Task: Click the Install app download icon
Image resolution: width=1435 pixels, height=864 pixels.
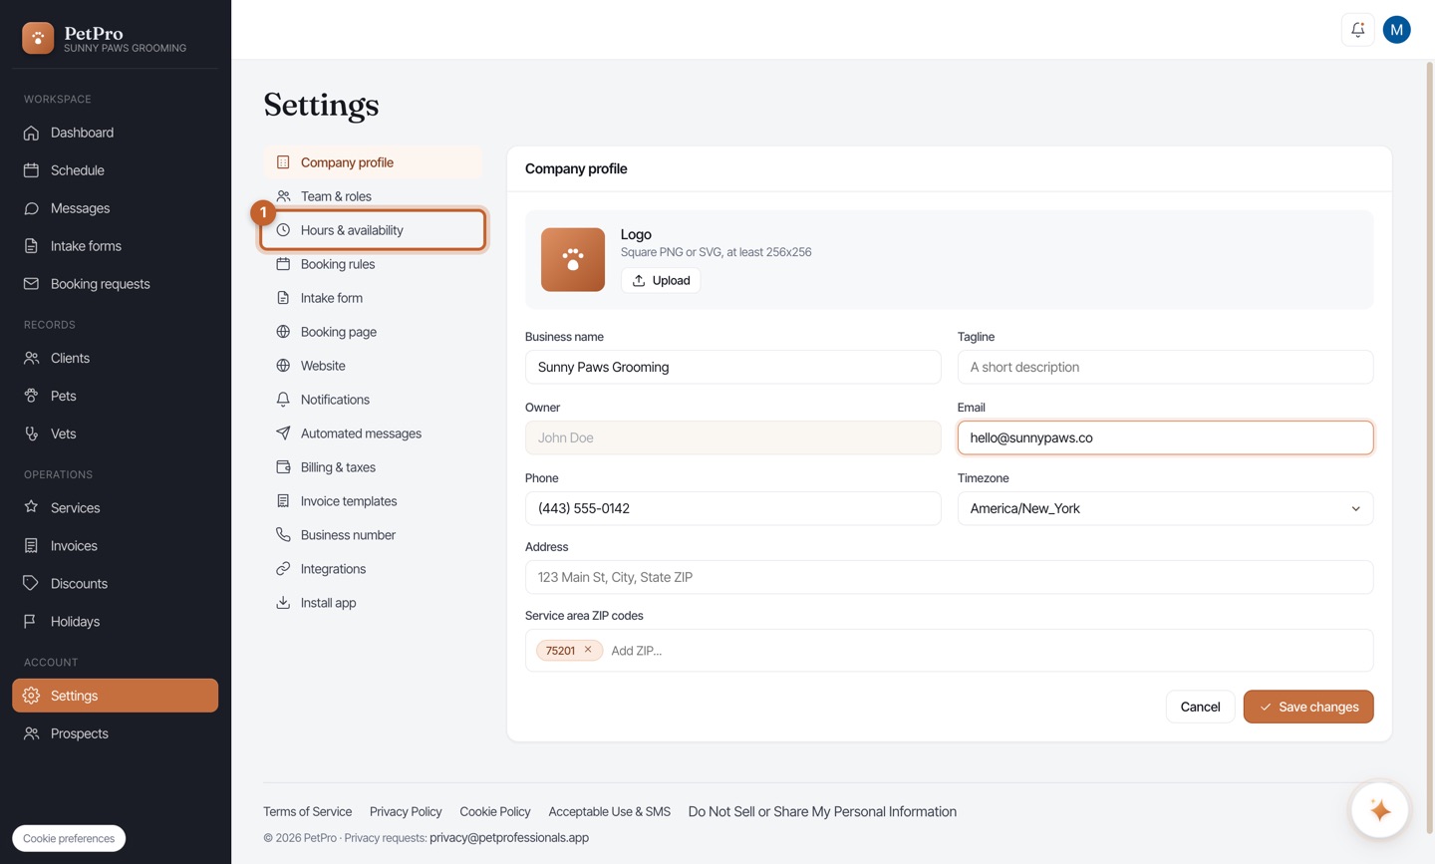Action: point(283,603)
